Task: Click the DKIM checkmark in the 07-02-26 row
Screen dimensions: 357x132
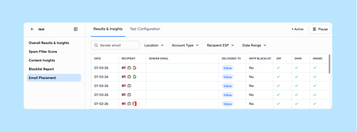Action: pos(296,104)
